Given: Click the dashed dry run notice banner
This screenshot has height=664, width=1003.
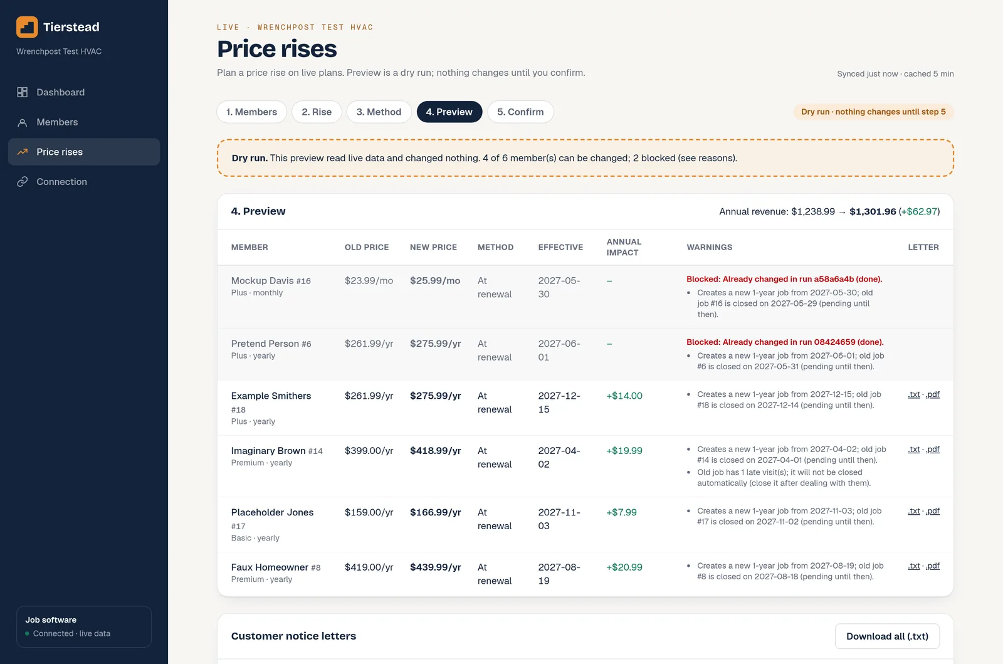Looking at the screenshot, I should tap(586, 158).
